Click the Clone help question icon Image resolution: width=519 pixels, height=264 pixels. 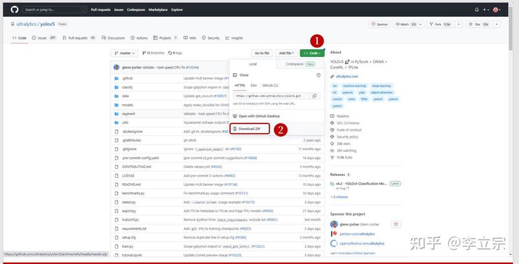(x=319, y=75)
